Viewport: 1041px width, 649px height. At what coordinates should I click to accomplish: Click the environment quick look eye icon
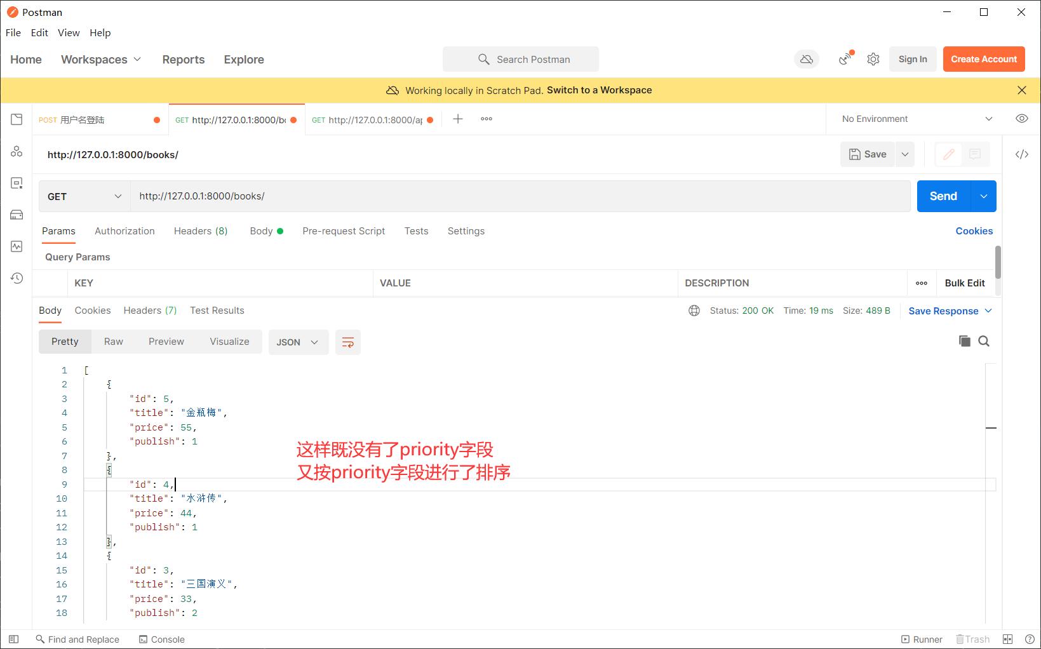pos(1022,119)
